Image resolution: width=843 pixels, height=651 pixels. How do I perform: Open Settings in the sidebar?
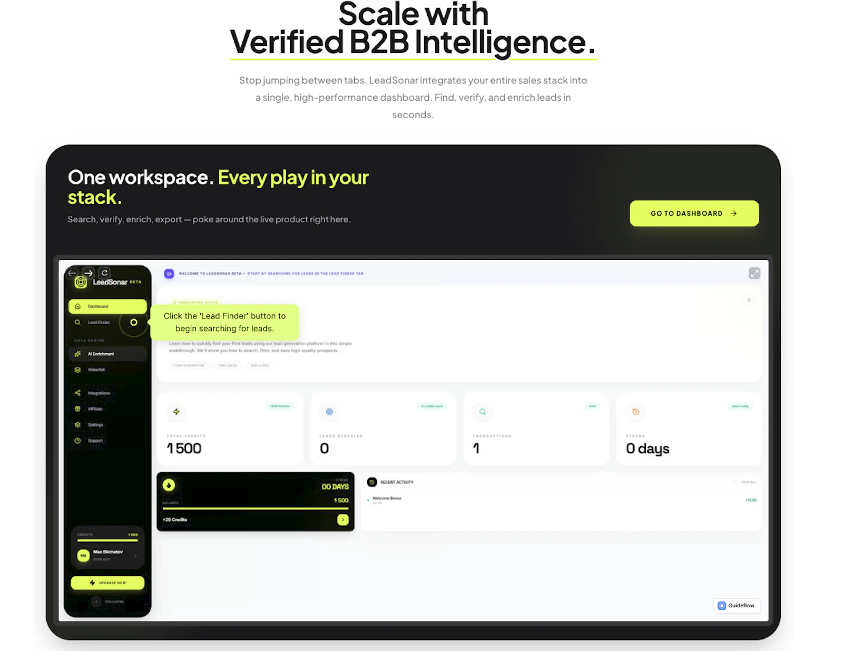point(107,424)
